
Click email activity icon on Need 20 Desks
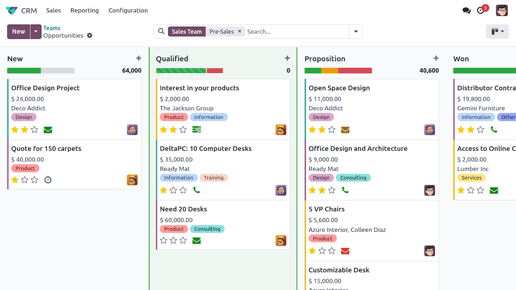click(196, 241)
